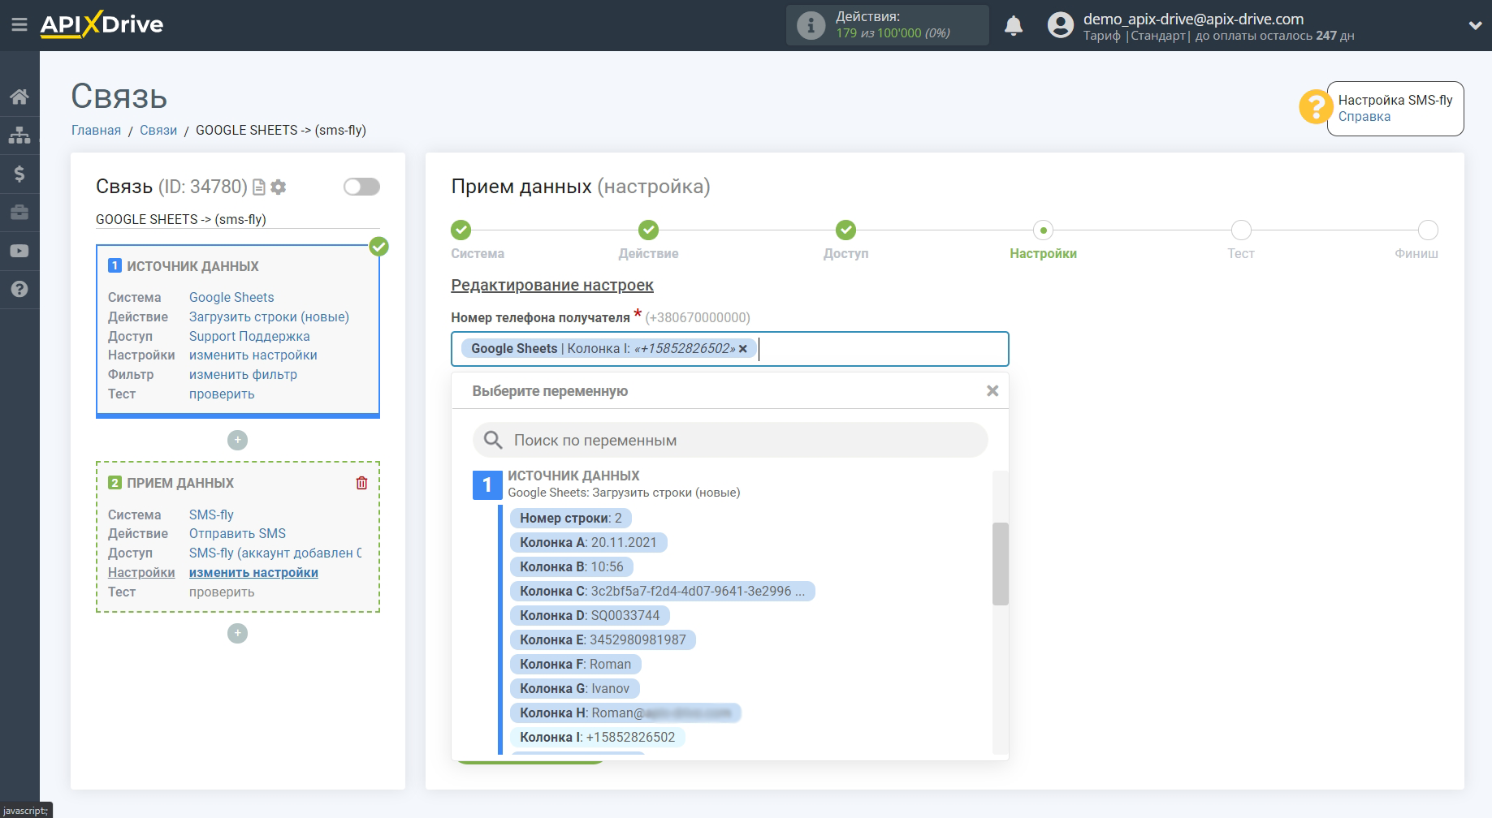
Task: Click Support Поддержка access link
Action: click(249, 336)
